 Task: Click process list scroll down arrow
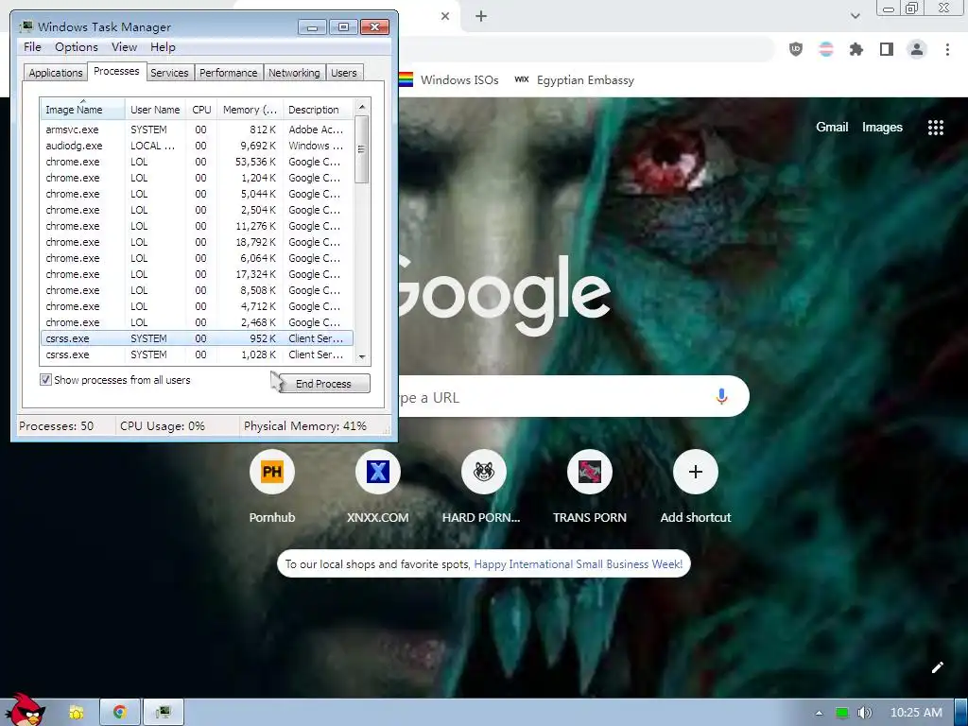click(x=362, y=356)
